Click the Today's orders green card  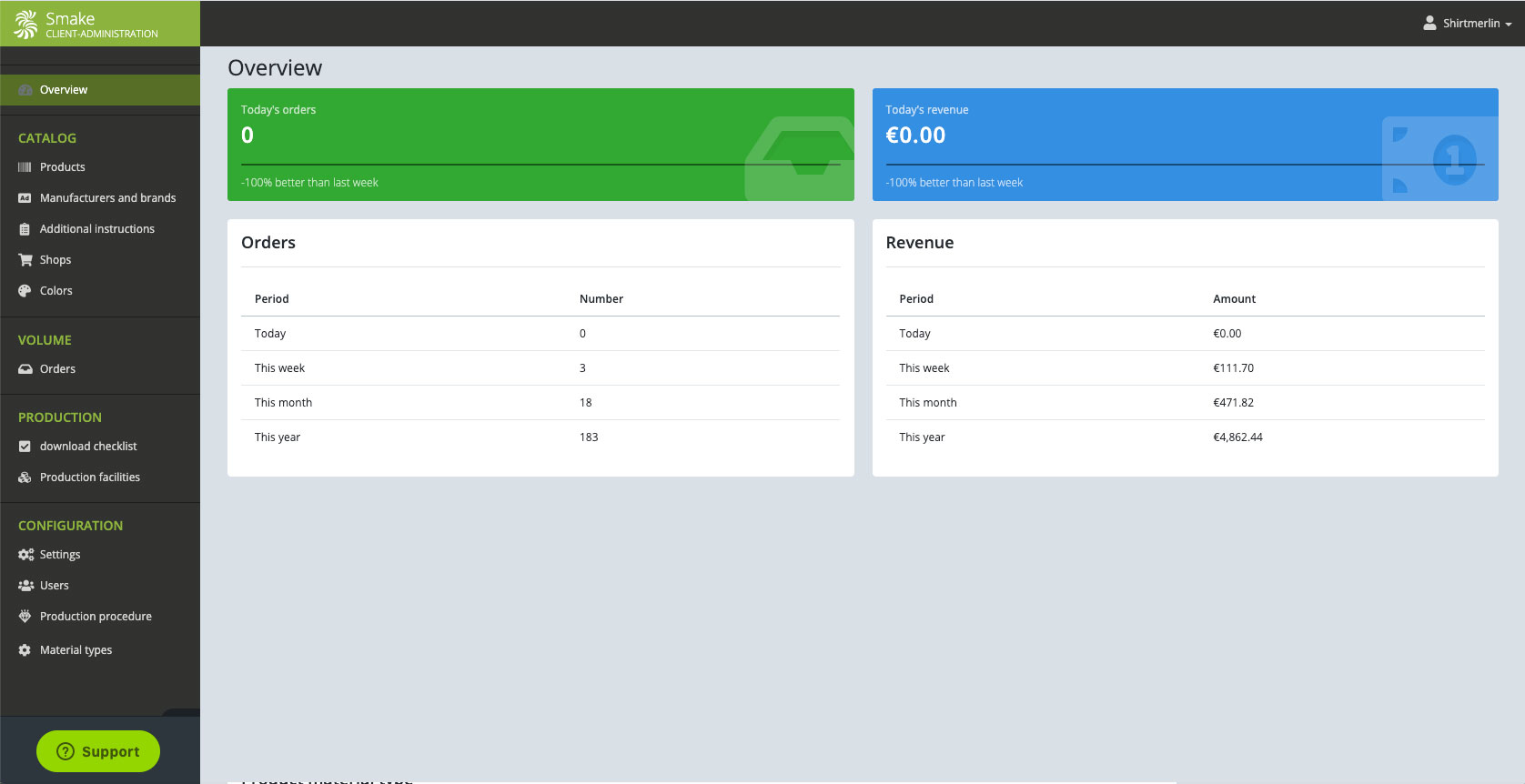point(540,145)
